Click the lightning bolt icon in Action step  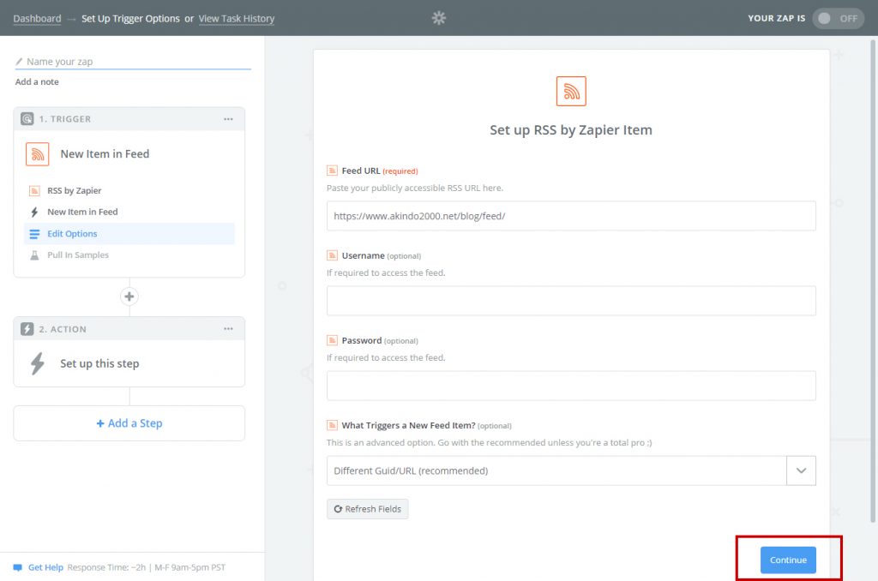pos(37,364)
